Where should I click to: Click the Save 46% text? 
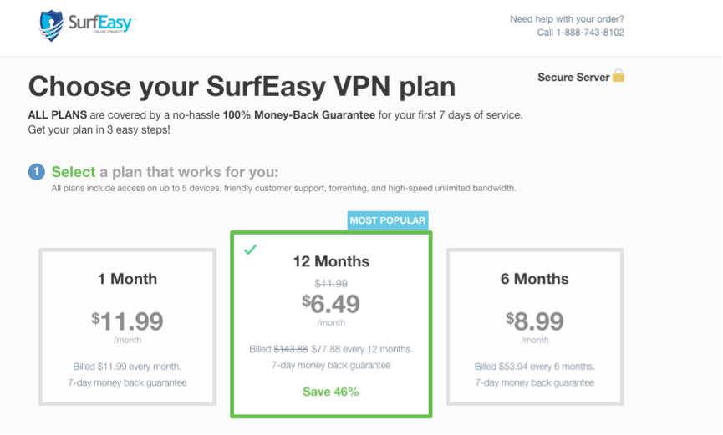pyautogui.click(x=331, y=392)
